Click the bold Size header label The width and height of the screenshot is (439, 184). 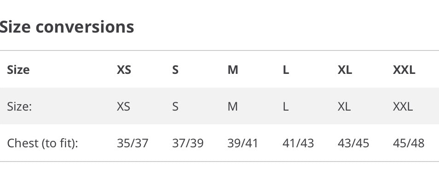pyautogui.click(x=18, y=70)
